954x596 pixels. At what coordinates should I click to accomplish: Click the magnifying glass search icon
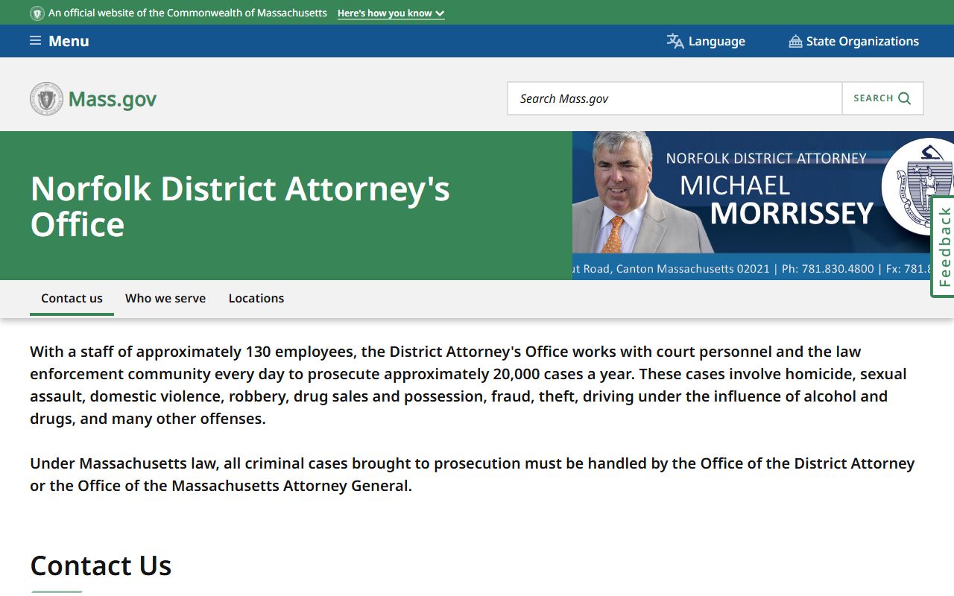click(x=905, y=98)
